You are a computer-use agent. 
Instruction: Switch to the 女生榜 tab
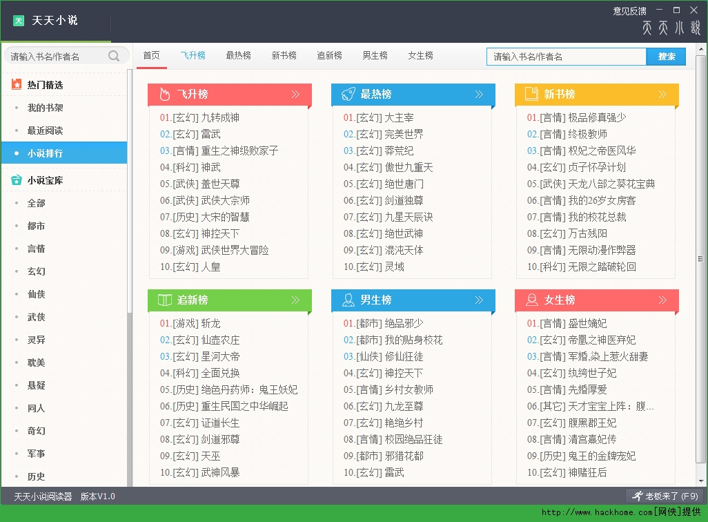(x=420, y=55)
